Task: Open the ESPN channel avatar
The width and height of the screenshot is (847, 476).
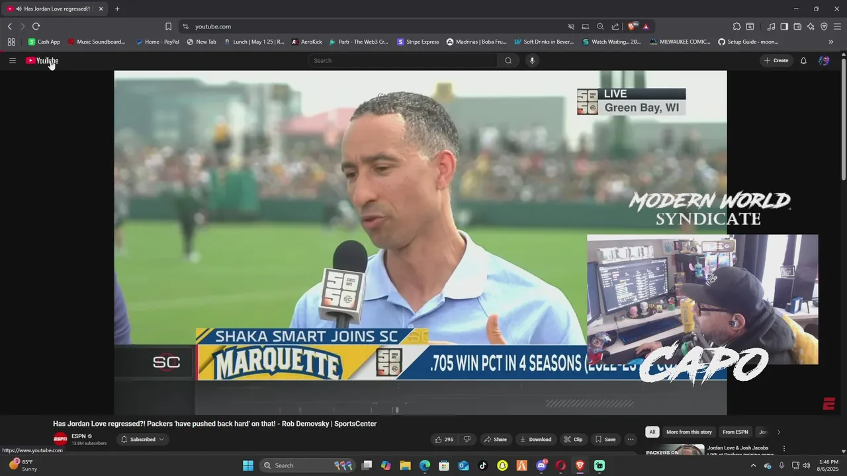Action: [x=60, y=439]
